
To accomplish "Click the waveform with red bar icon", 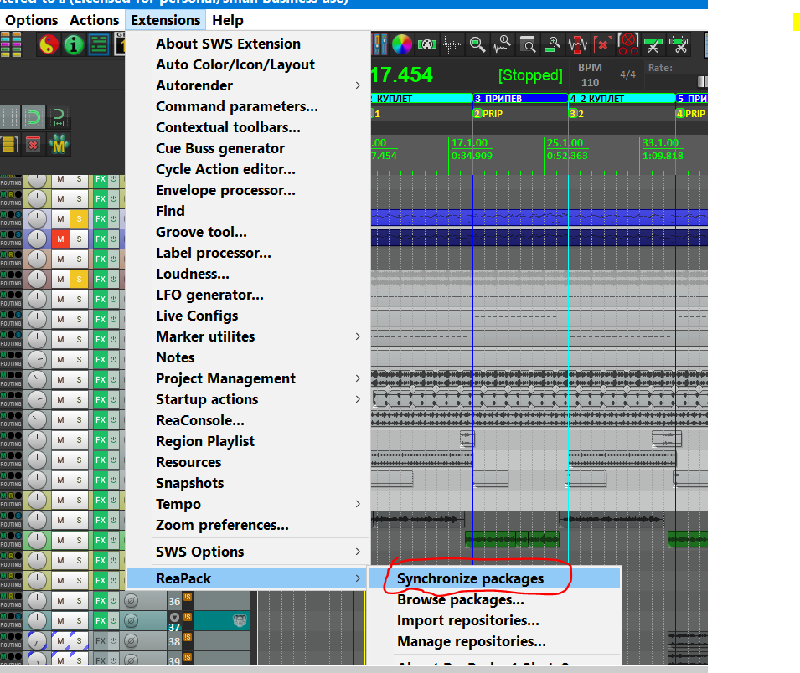I will point(577,45).
